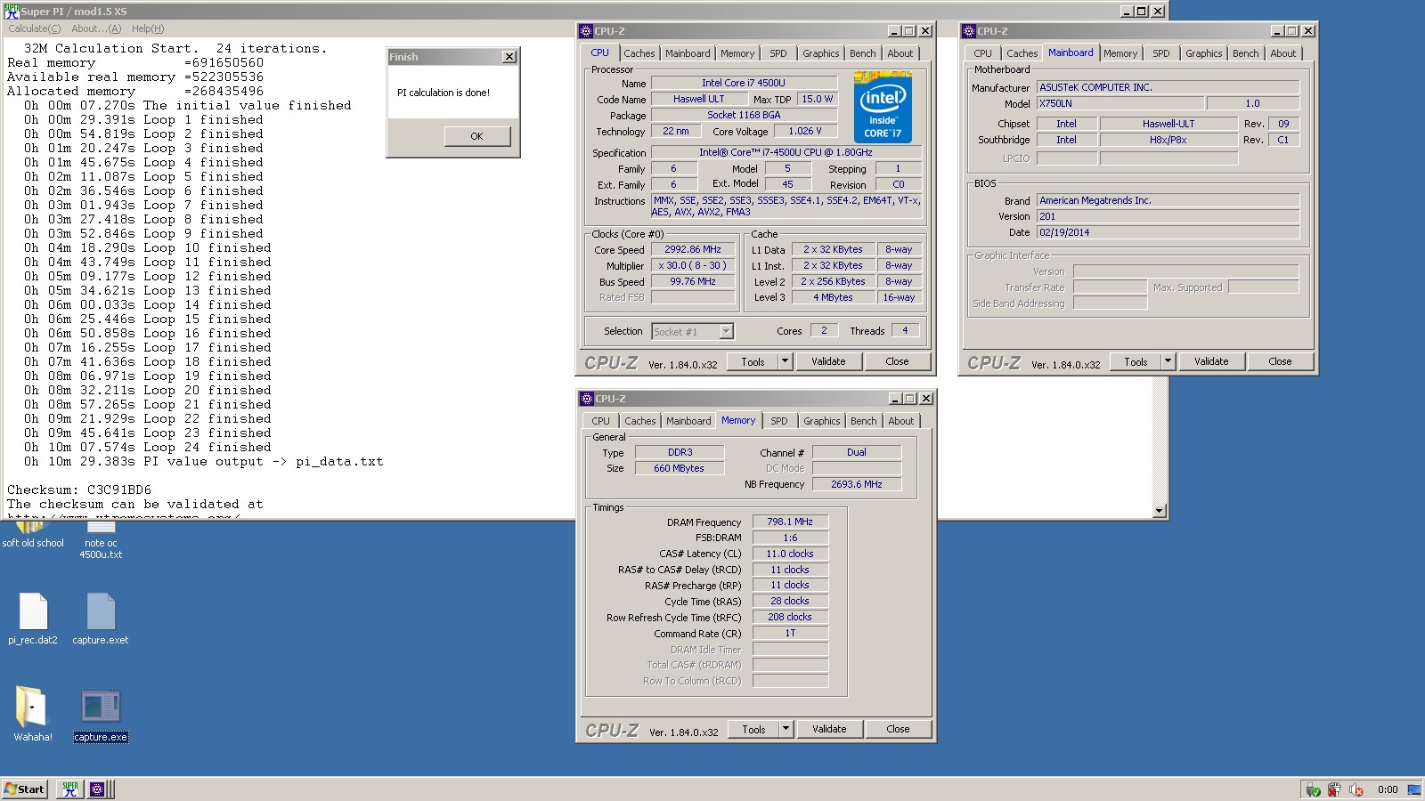Open the Socket #1 selection dropdown

(x=726, y=331)
